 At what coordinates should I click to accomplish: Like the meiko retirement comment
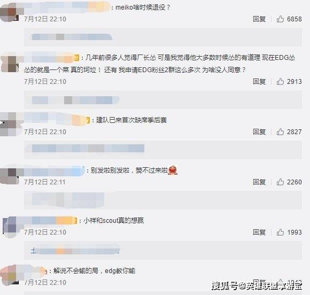(x=280, y=19)
